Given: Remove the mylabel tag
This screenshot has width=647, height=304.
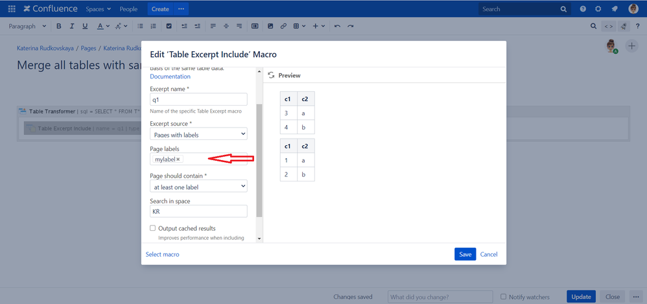Looking at the screenshot, I should point(178,159).
